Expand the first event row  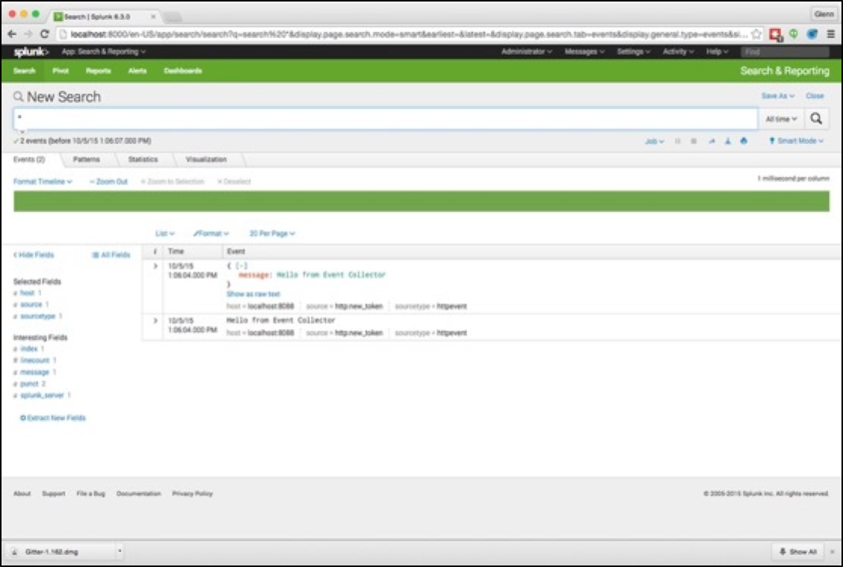[155, 266]
